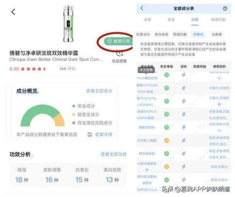Tap the 敏感可用 badge

coord(117,41)
